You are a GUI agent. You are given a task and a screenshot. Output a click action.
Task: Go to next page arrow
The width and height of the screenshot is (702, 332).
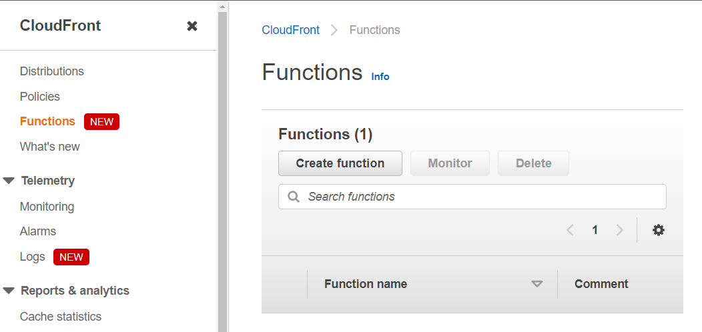click(620, 230)
